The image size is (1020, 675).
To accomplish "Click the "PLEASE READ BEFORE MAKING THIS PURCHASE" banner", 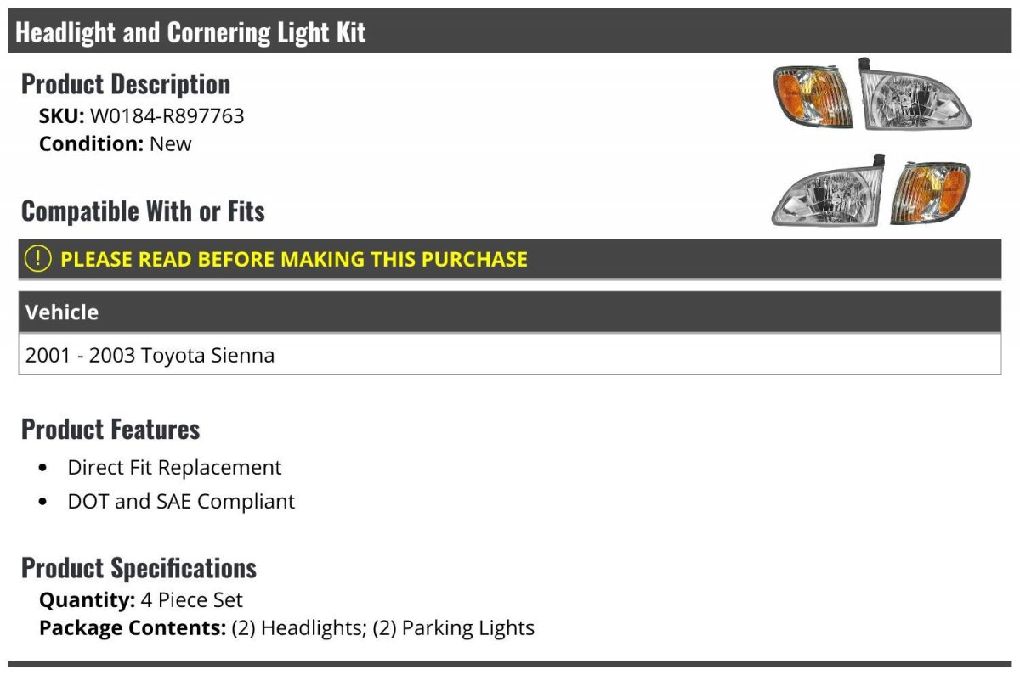I will pos(294,259).
